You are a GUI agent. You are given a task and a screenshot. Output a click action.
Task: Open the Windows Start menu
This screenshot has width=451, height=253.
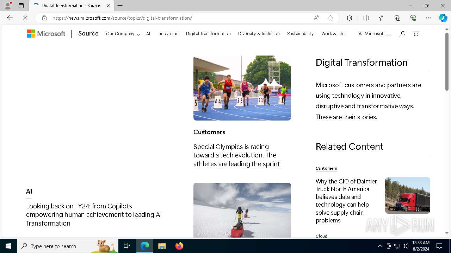[x=8, y=246]
